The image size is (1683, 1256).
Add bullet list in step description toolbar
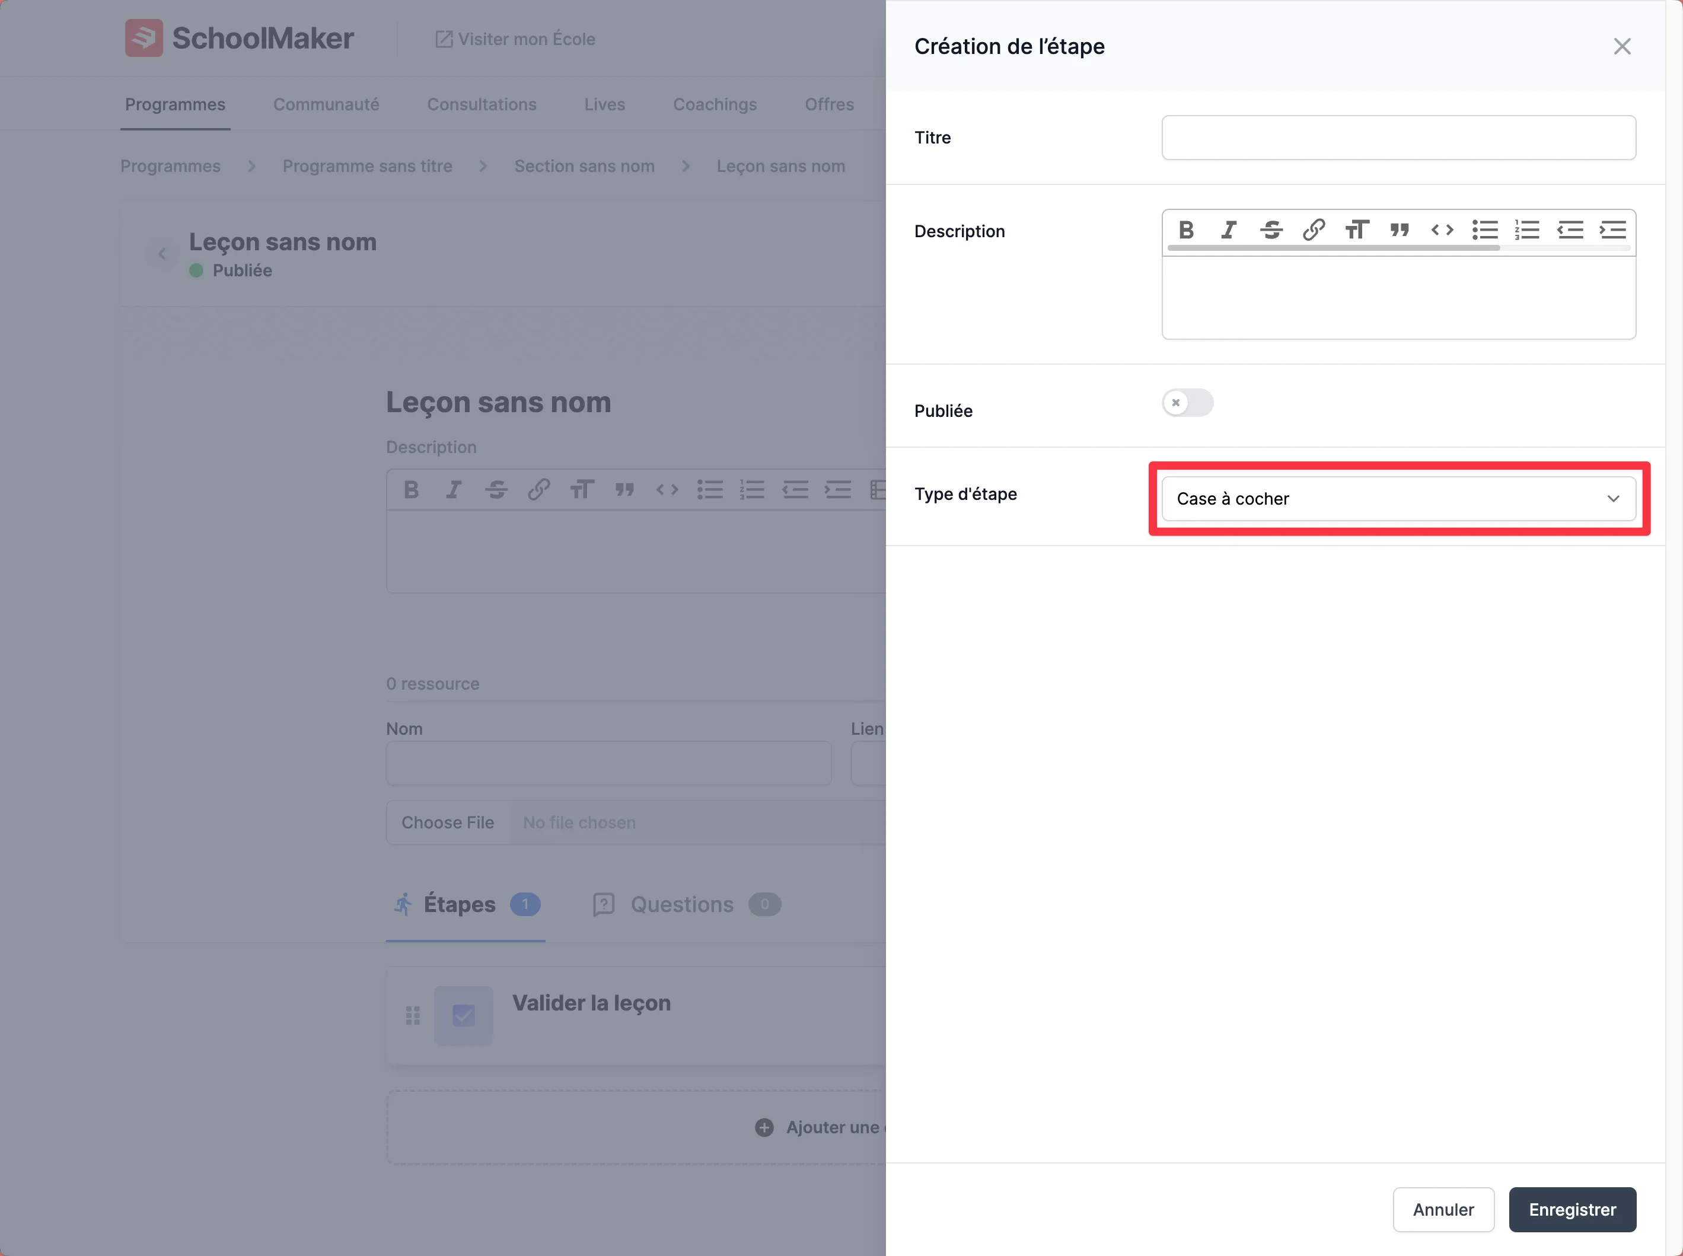[1484, 229]
